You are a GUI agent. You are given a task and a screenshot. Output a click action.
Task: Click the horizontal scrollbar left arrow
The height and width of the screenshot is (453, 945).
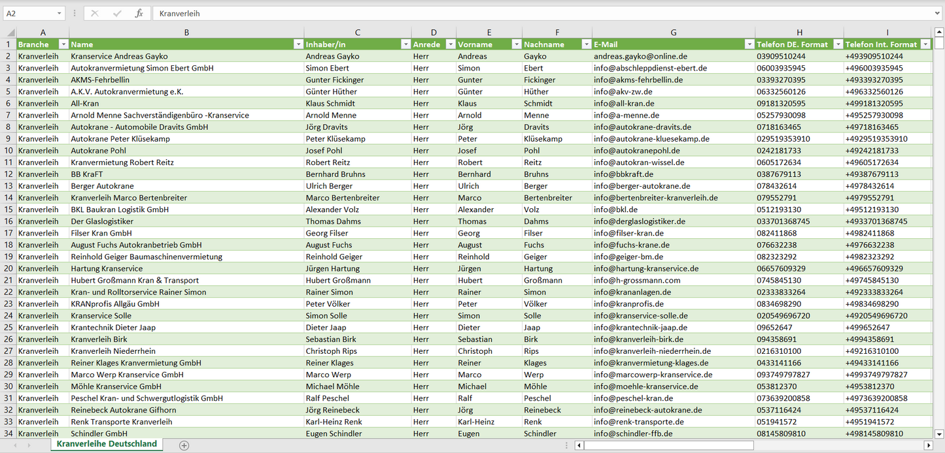[x=579, y=445]
